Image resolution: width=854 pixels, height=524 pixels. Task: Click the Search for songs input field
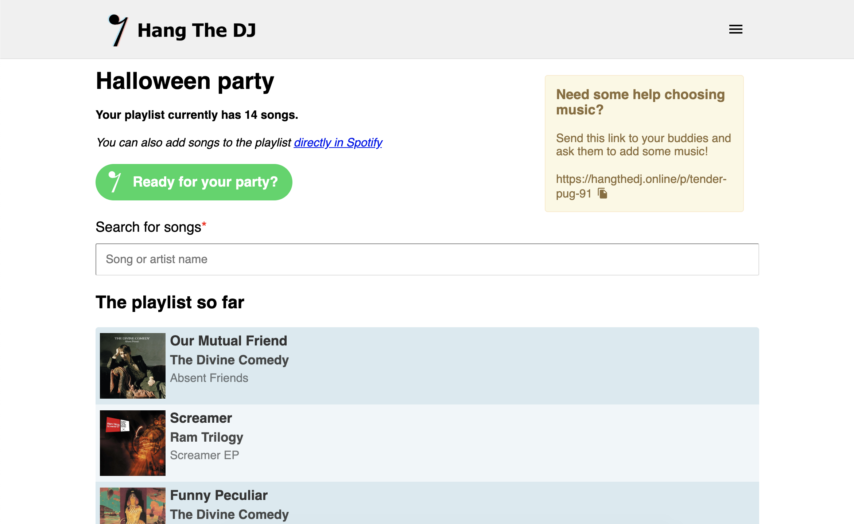click(390, 259)
